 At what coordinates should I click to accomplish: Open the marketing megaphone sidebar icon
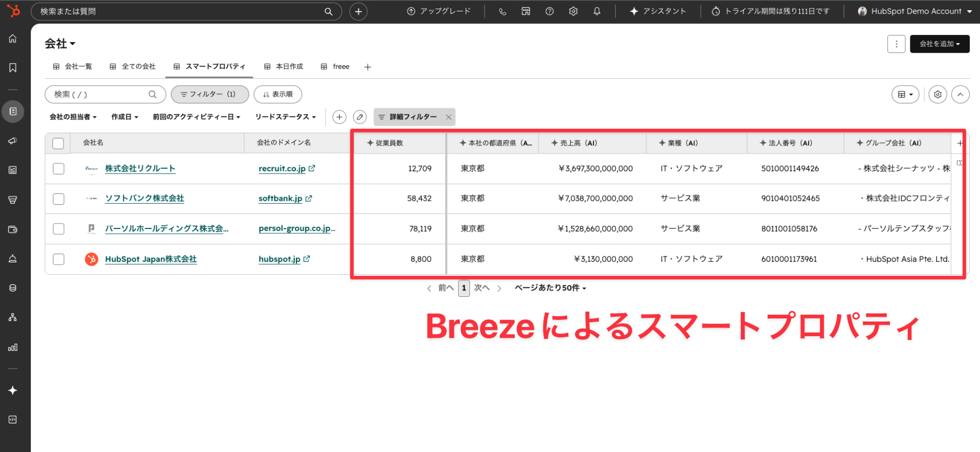tap(13, 141)
